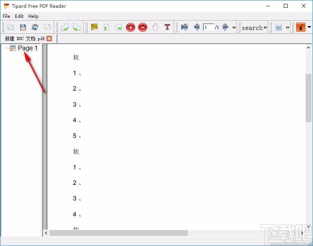The image size is (313, 246).
Task: Click the Rotate clockwise icon
Action: click(x=64, y=27)
